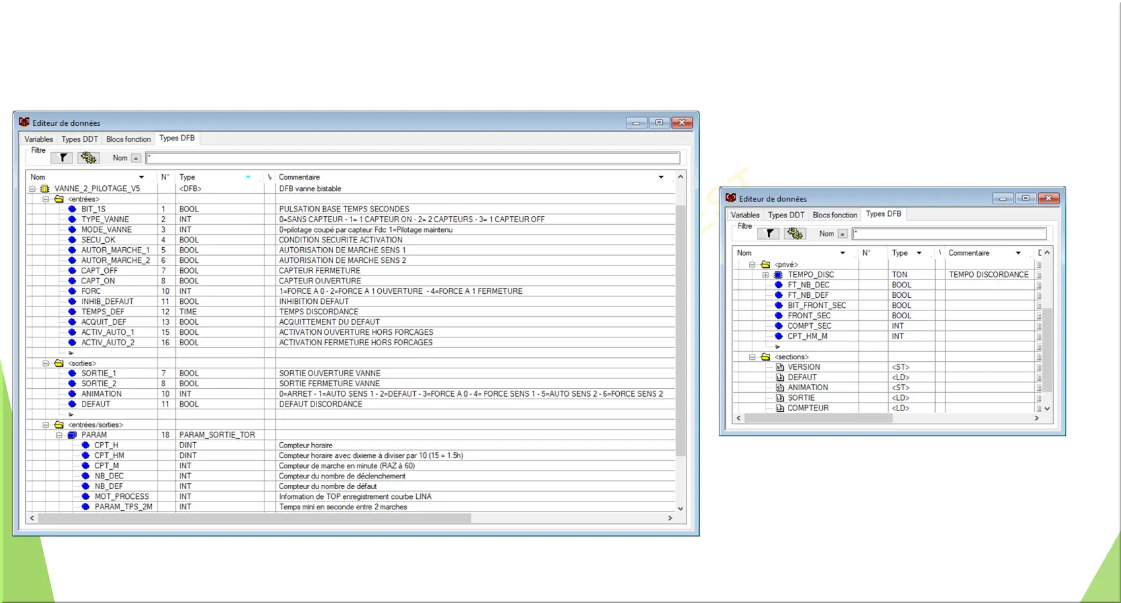Click the <sections> folder icon
Screen dimensions: 1121x603
765,357
